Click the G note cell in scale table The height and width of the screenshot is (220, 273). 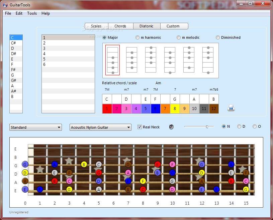pos(175,99)
